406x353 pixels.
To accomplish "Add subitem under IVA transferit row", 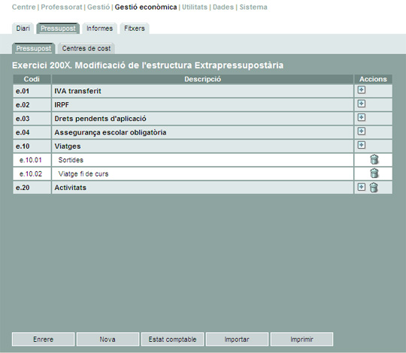I will coord(362,90).
